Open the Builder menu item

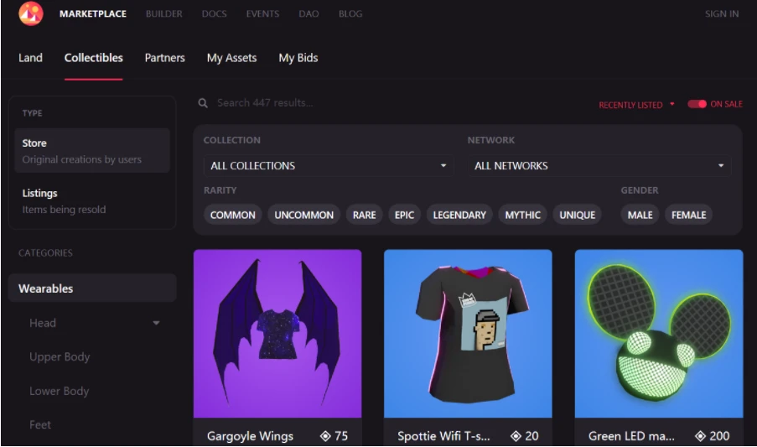(164, 14)
